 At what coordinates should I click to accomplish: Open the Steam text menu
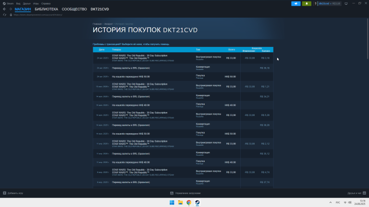click(x=10, y=3)
